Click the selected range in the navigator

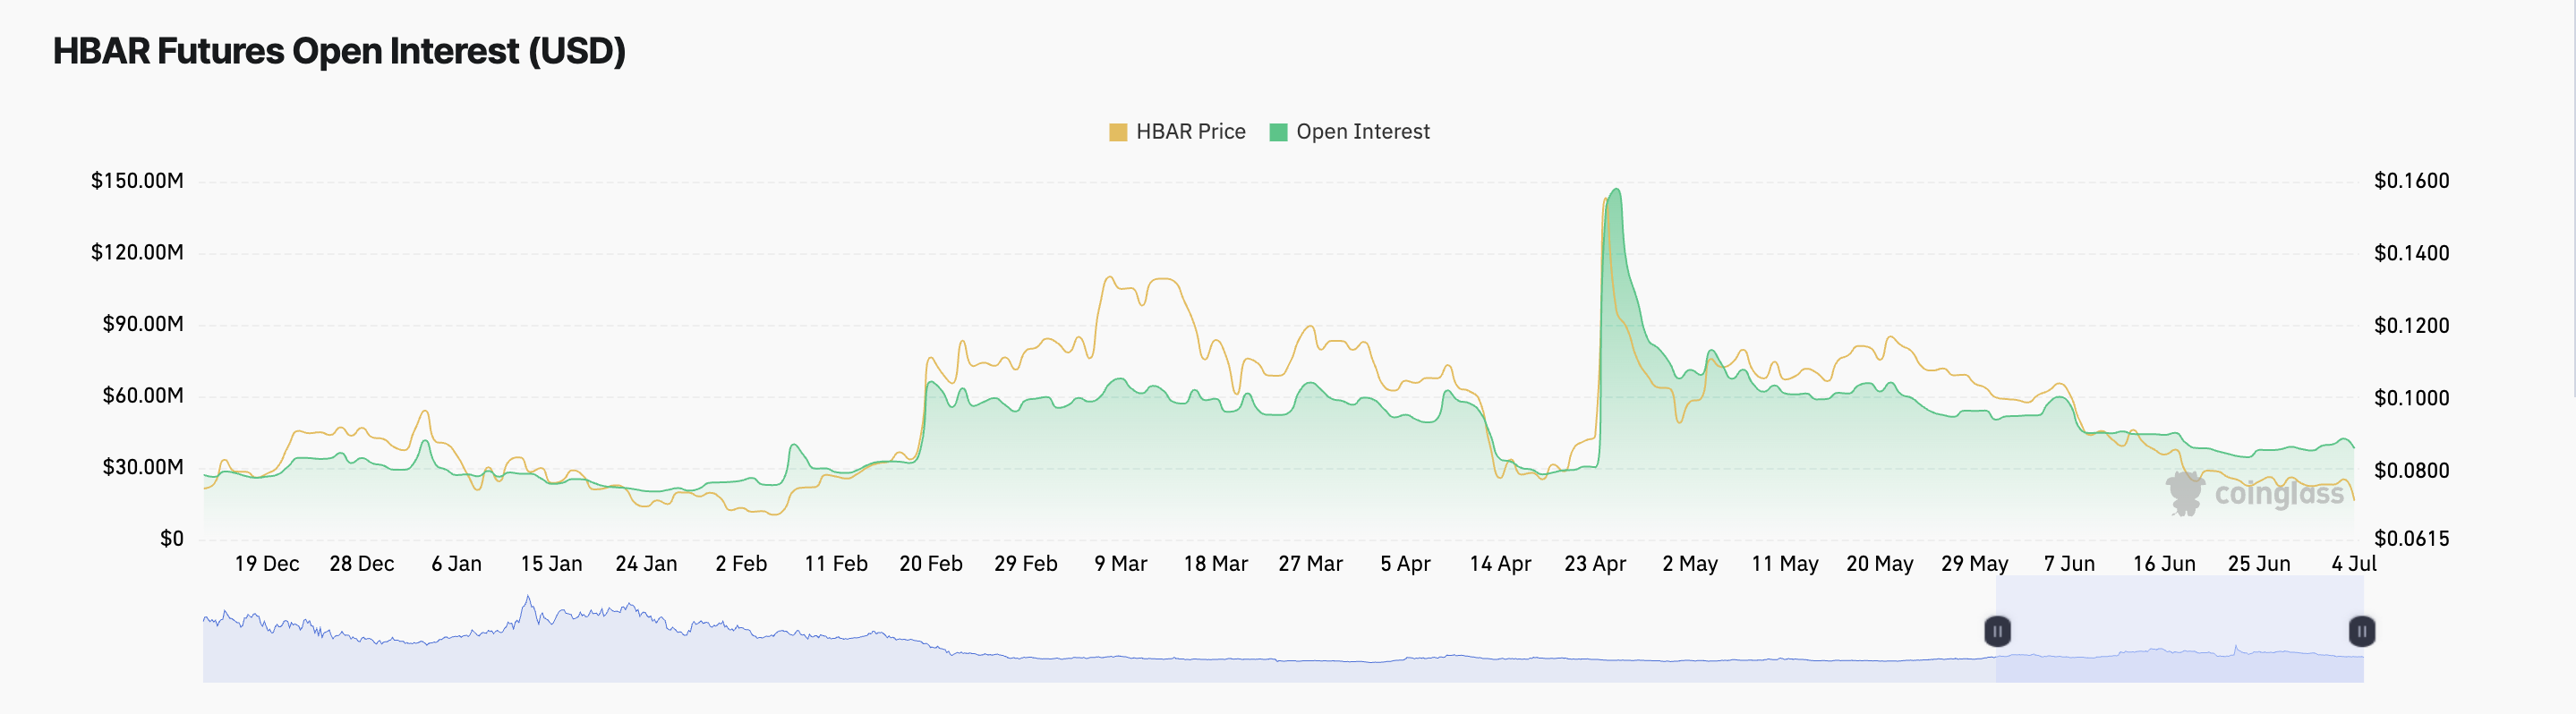click(2179, 630)
